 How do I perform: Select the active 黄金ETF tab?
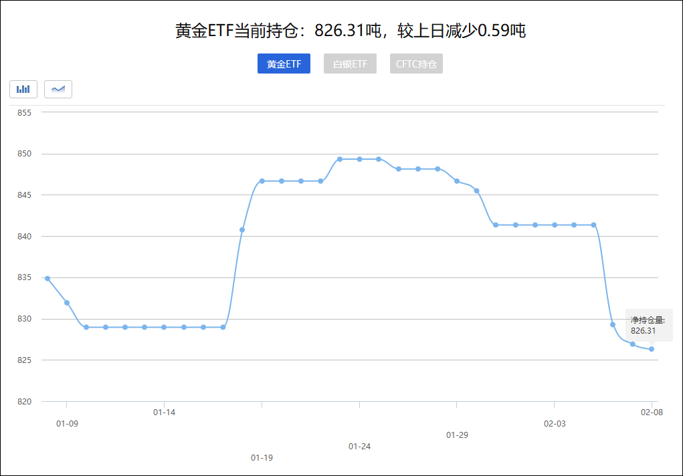[x=284, y=64]
